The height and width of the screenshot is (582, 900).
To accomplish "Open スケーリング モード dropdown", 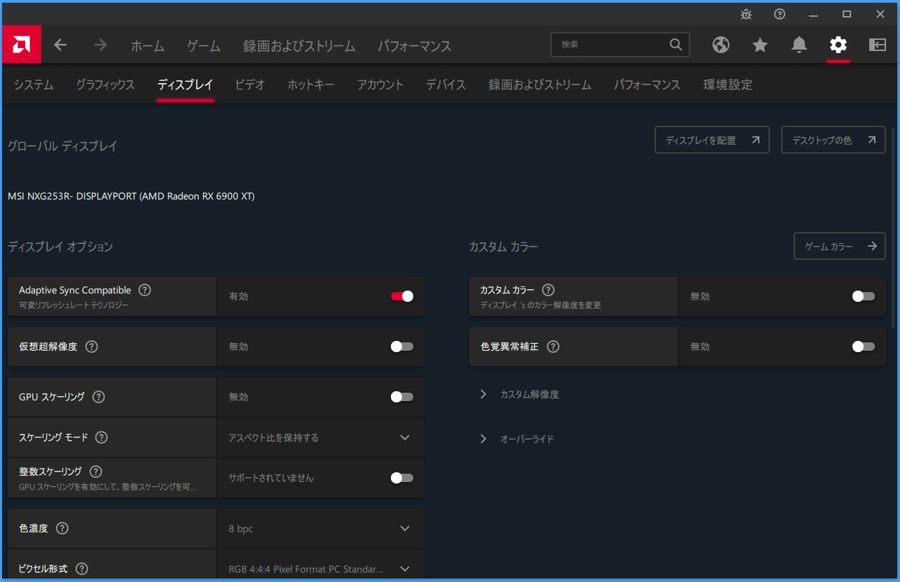I will (321, 437).
